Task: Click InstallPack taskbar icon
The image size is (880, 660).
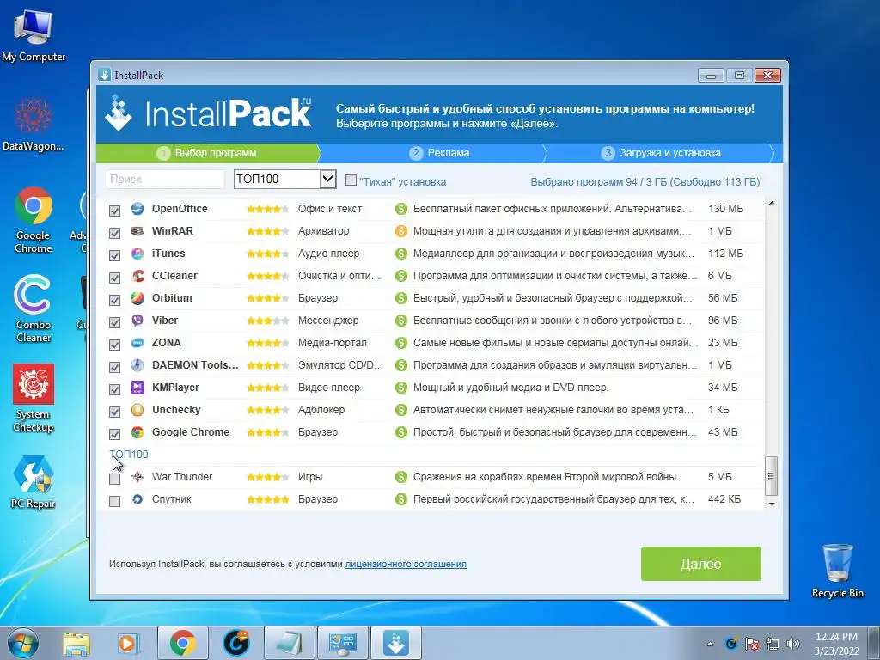Action: pyautogui.click(x=395, y=643)
